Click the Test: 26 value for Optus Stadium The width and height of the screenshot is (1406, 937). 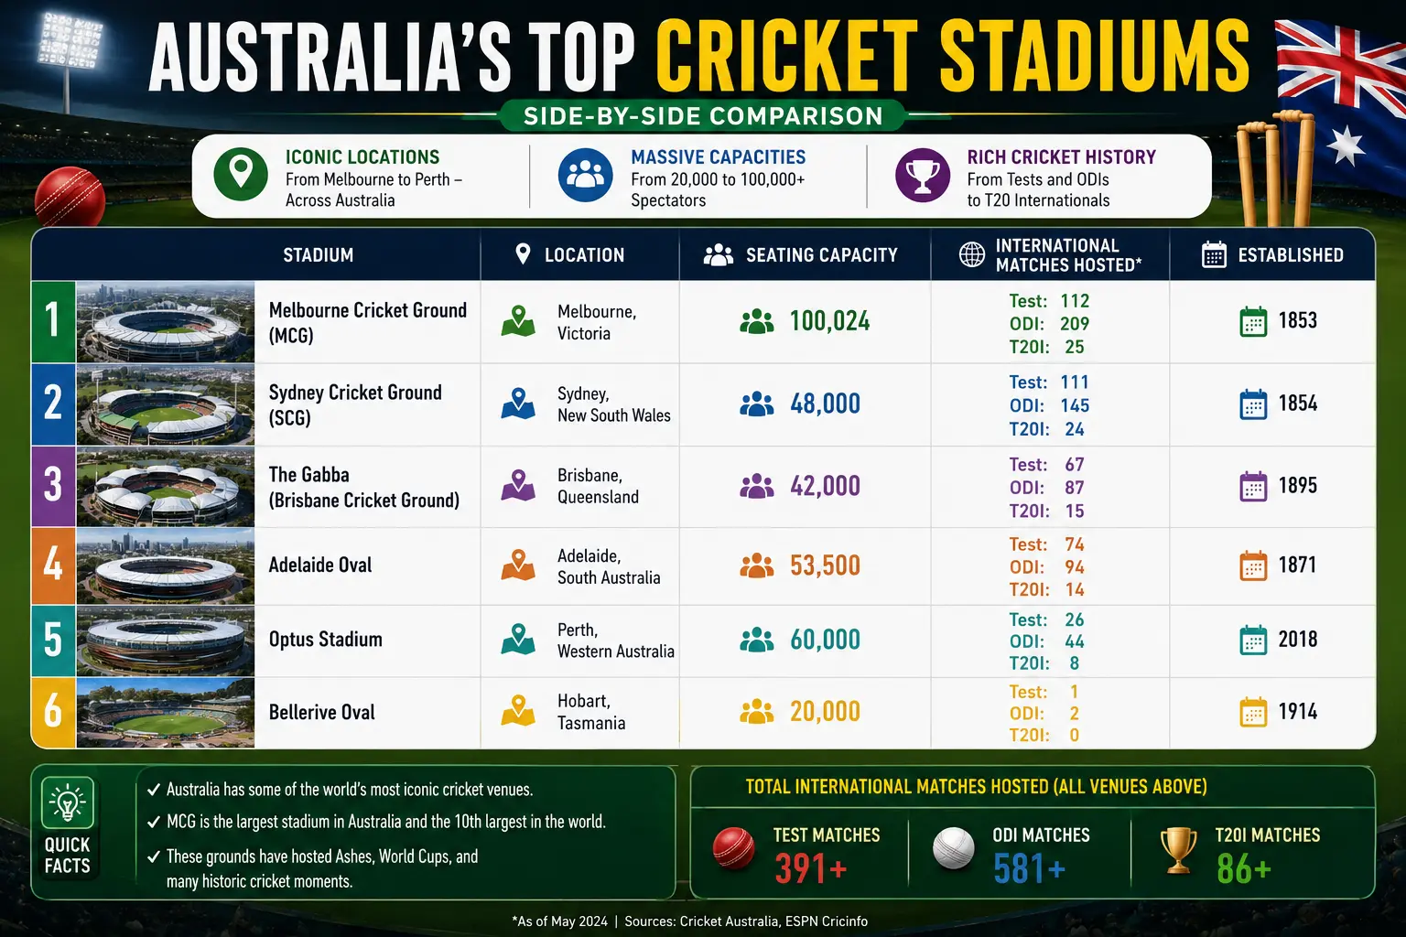(1047, 619)
